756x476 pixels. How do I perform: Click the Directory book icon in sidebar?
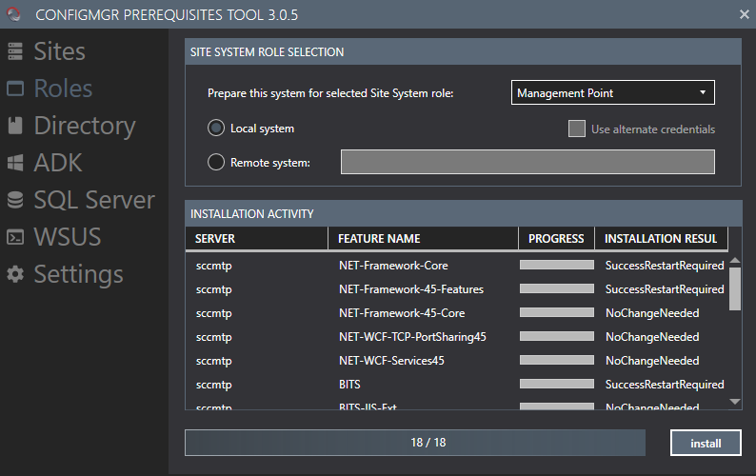(15, 126)
